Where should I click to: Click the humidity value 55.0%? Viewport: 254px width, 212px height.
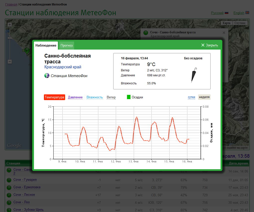click(x=151, y=83)
